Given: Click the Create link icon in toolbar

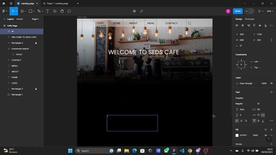Looking at the screenshot, I should tap(141, 11).
